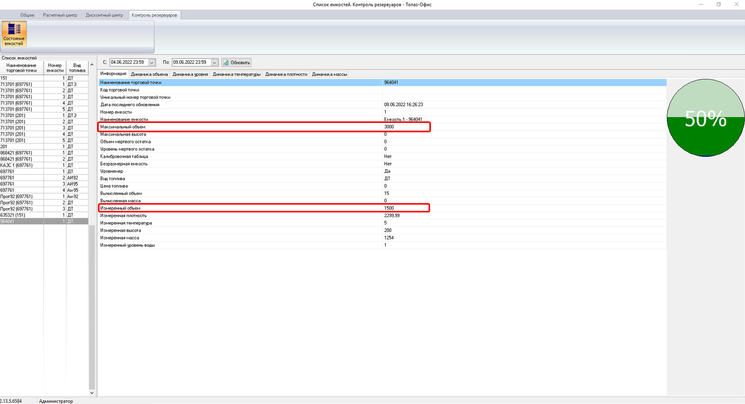Screen dimensions: 745x404
Task: Select the Прот92 (697761) Аи-92 row
Action: click(44, 197)
